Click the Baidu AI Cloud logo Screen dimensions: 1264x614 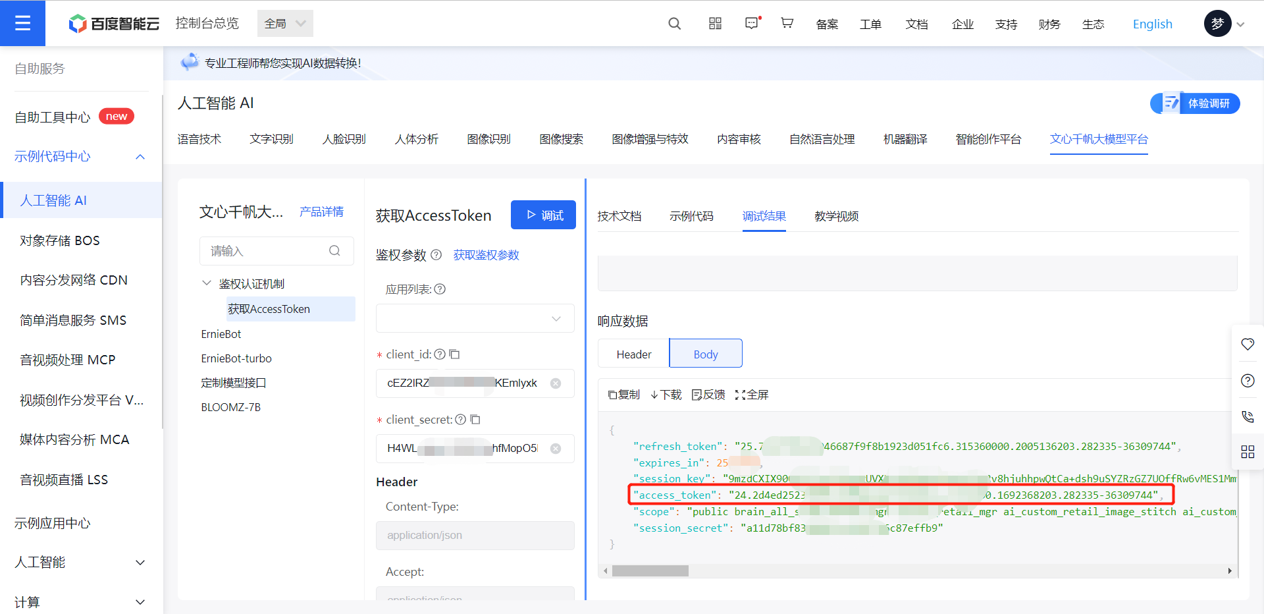coord(115,24)
